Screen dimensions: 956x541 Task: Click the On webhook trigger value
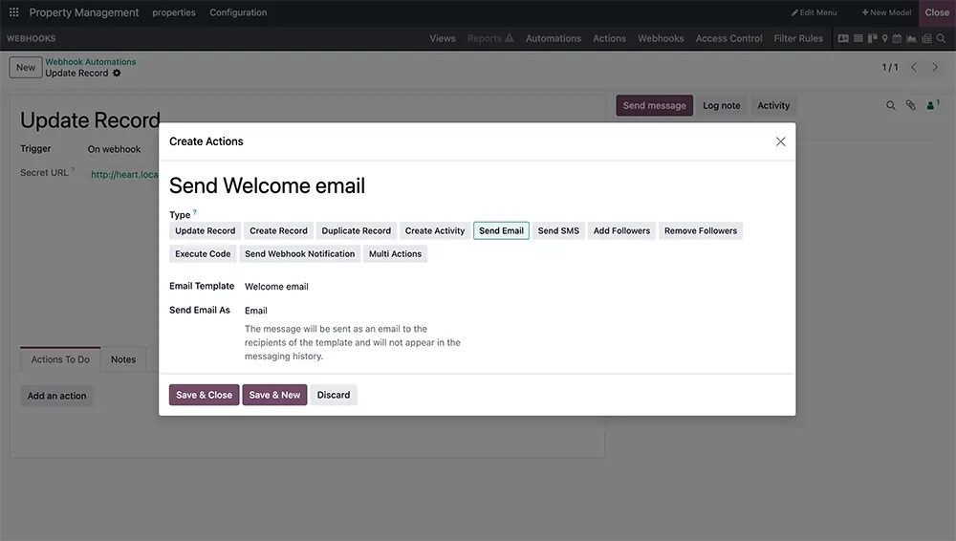tap(114, 149)
